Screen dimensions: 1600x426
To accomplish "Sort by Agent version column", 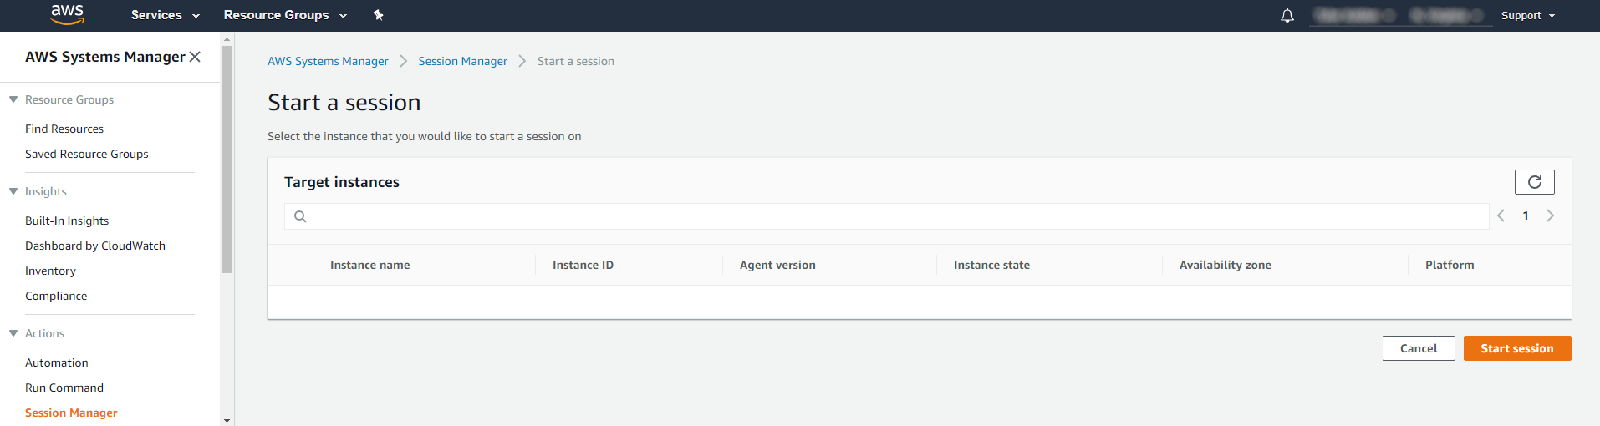I will point(777,265).
